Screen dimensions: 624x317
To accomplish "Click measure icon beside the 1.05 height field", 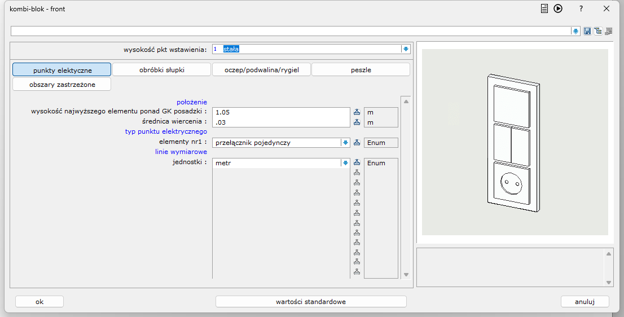I will coord(357,112).
